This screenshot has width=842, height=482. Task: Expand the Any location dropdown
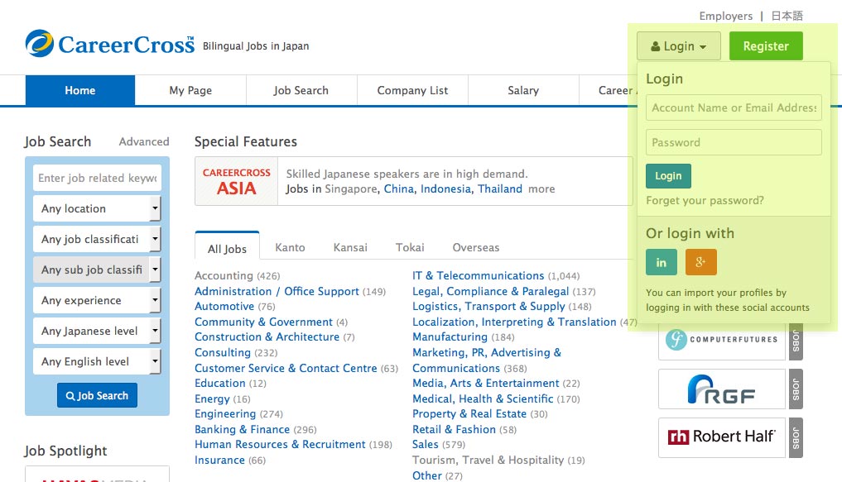(97, 208)
